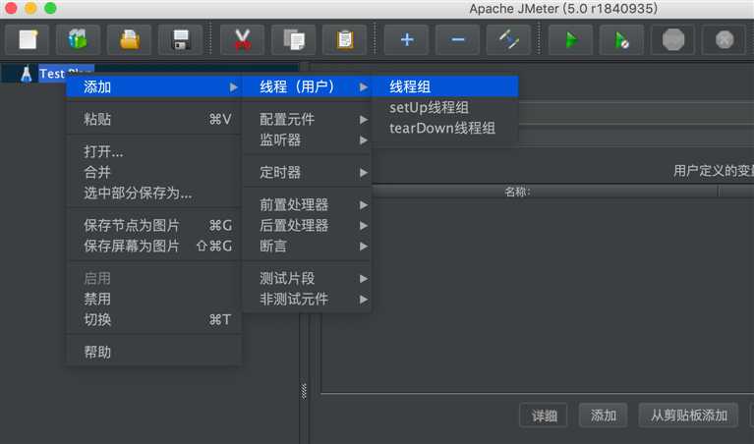Click the Expand all plus icon
This screenshot has height=444, width=754.
[x=407, y=39]
